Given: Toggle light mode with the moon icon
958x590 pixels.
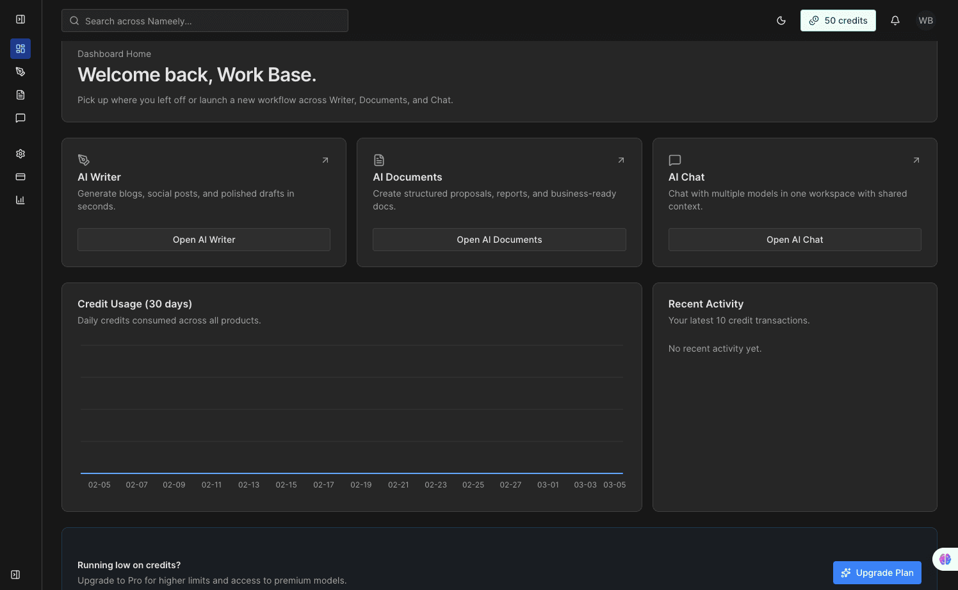Looking at the screenshot, I should (x=781, y=20).
